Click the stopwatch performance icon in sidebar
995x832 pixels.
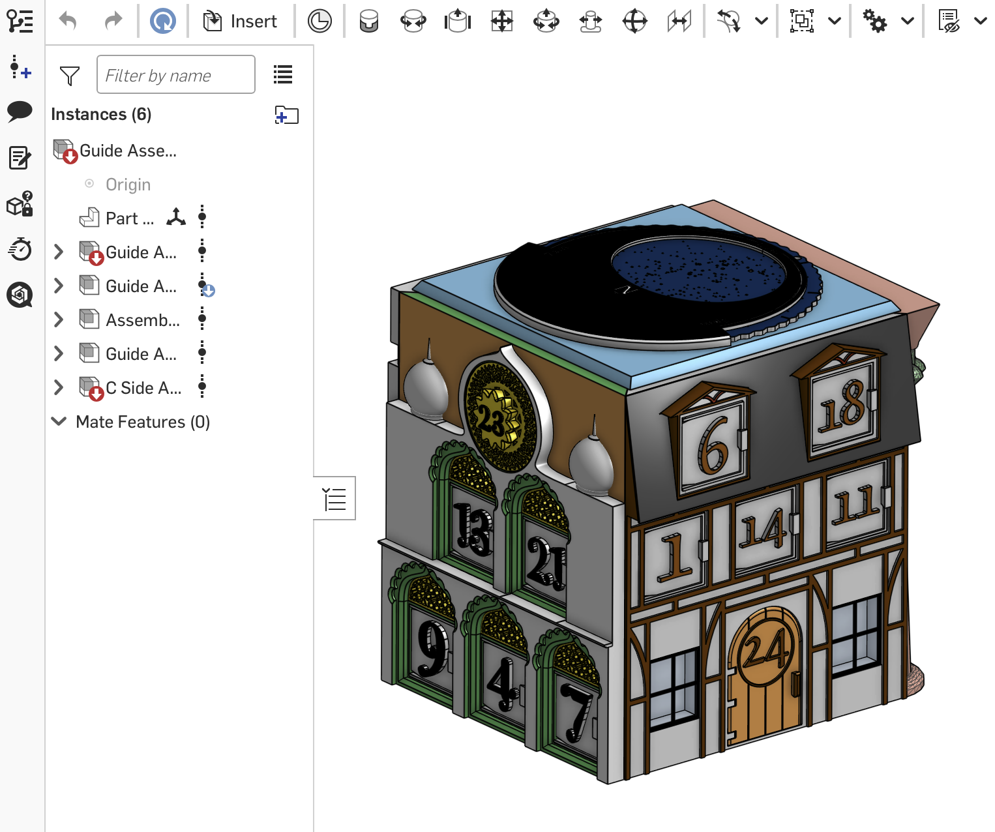[20, 248]
